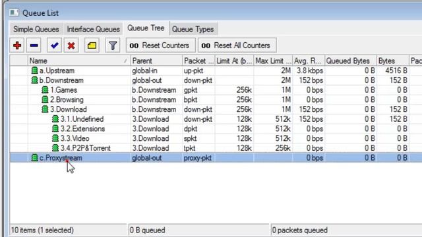Click the blue minus Remove icon
The height and width of the screenshot is (237, 422).
pos(34,45)
